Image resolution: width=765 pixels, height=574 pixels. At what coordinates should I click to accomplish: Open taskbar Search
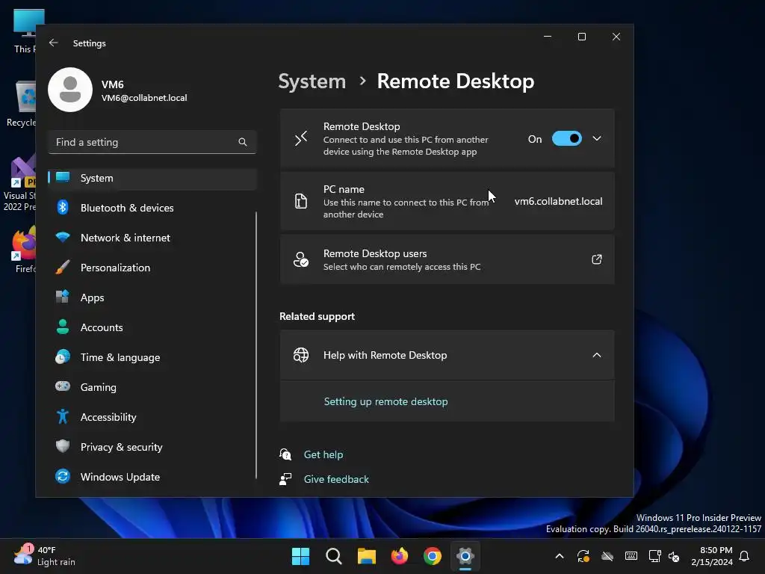[x=334, y=556]
